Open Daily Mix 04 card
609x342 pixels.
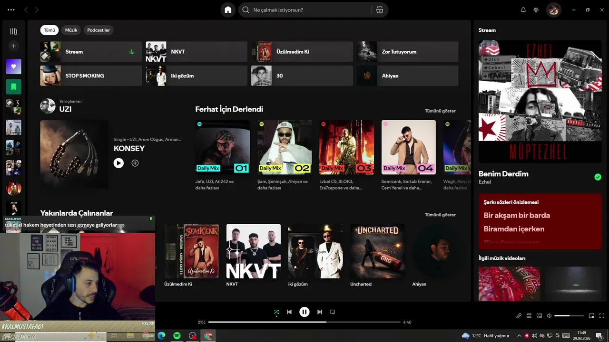pyautogui.click(x=408, y=156)
